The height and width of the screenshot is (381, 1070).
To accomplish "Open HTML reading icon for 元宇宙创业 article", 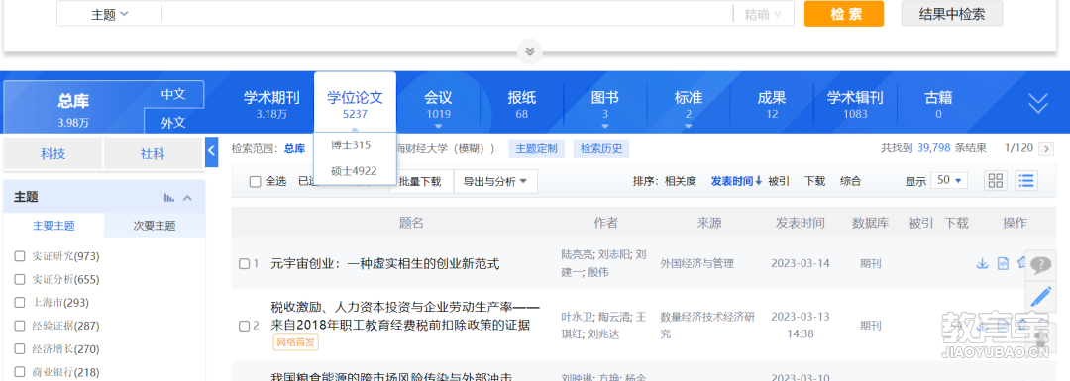I will [1003, 263].
